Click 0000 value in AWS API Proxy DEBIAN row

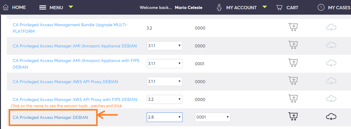tap(200, 82)
